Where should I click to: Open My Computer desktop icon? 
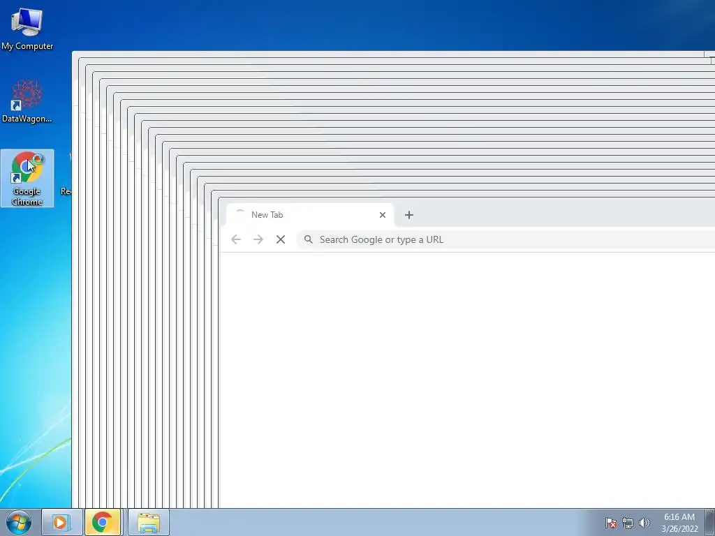[27, 29]
